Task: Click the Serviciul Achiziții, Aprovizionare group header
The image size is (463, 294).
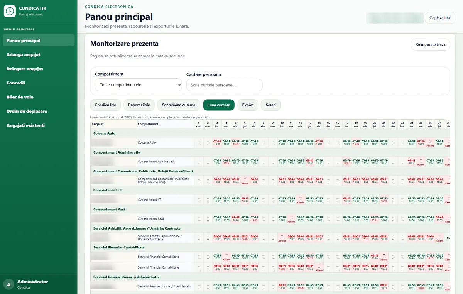Action: (x=270, y=228)
